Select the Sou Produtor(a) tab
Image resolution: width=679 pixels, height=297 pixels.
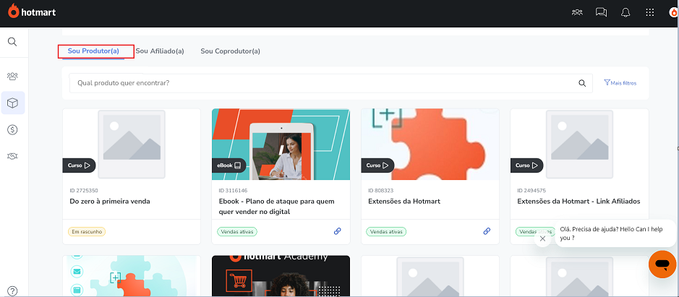tap(93, 51)
